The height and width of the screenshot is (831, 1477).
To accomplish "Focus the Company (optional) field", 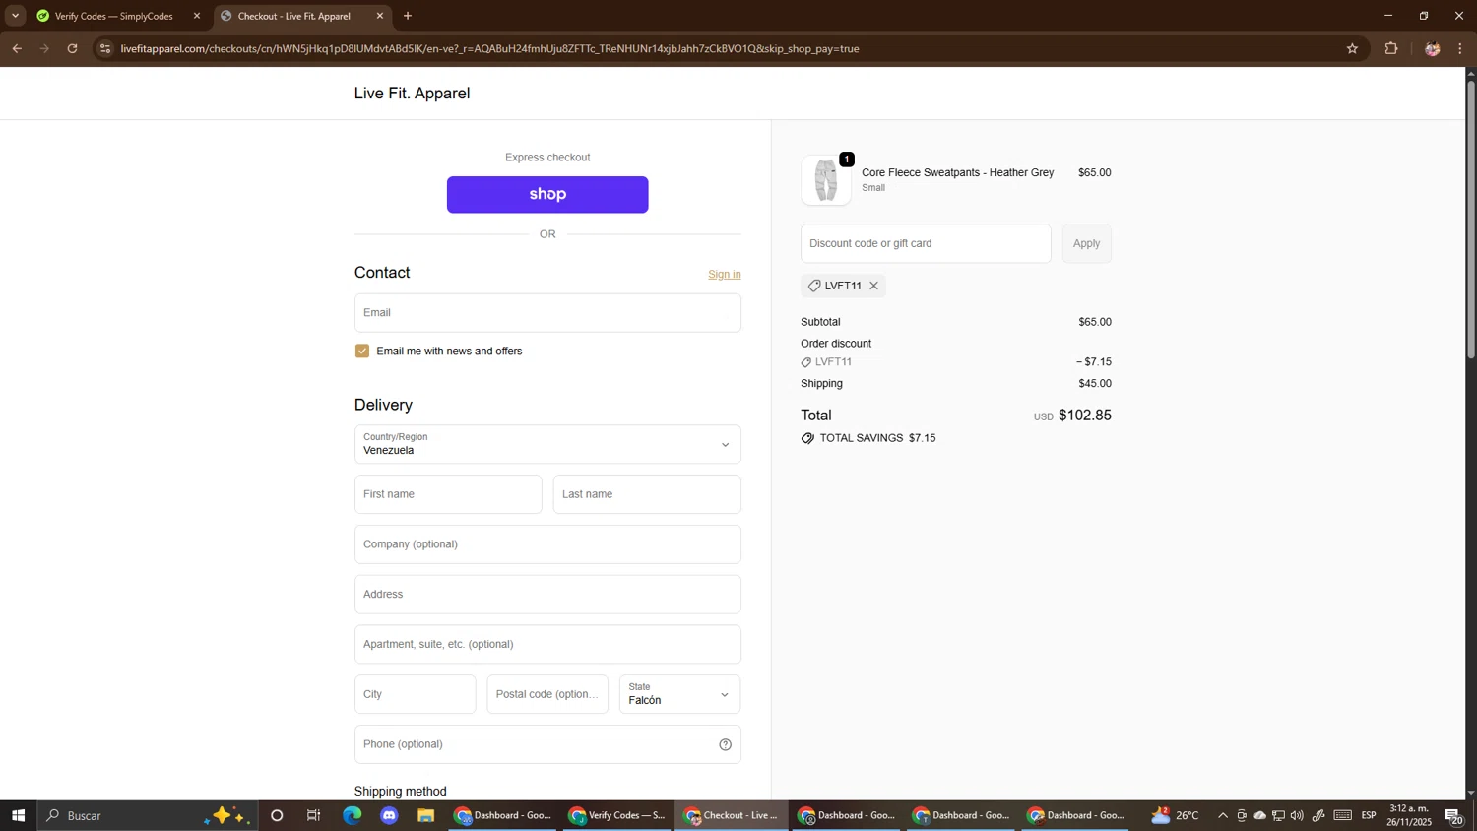I will (547, 544).
